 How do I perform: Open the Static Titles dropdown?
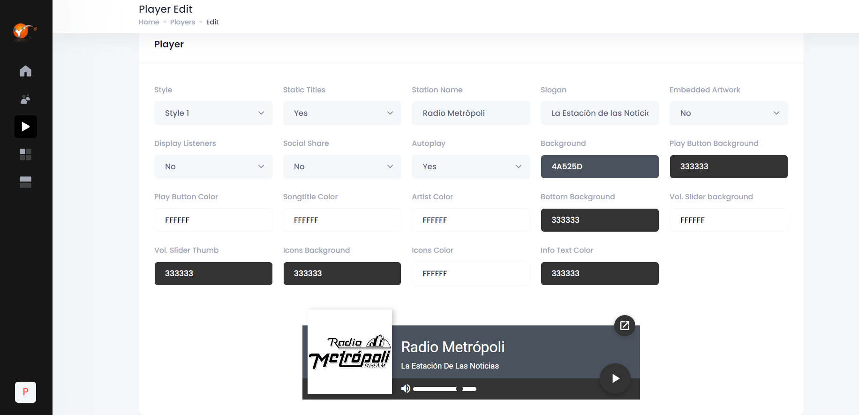click(342, 113)
